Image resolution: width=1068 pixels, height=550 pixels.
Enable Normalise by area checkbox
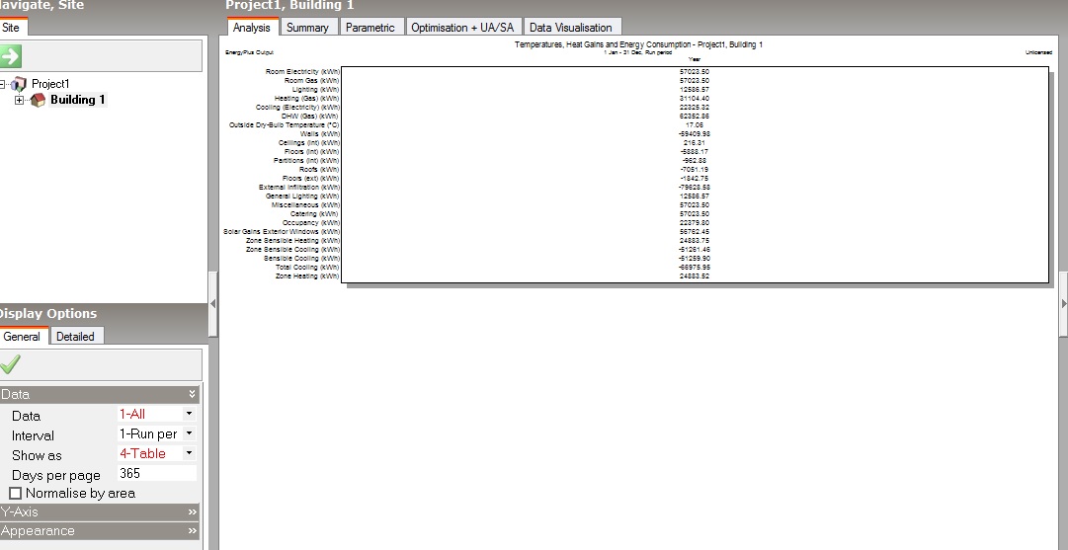[x=15, y=493]
